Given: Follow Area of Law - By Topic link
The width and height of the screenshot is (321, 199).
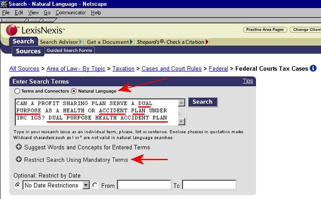Looking at the screenshot, I should click(76, 68).
